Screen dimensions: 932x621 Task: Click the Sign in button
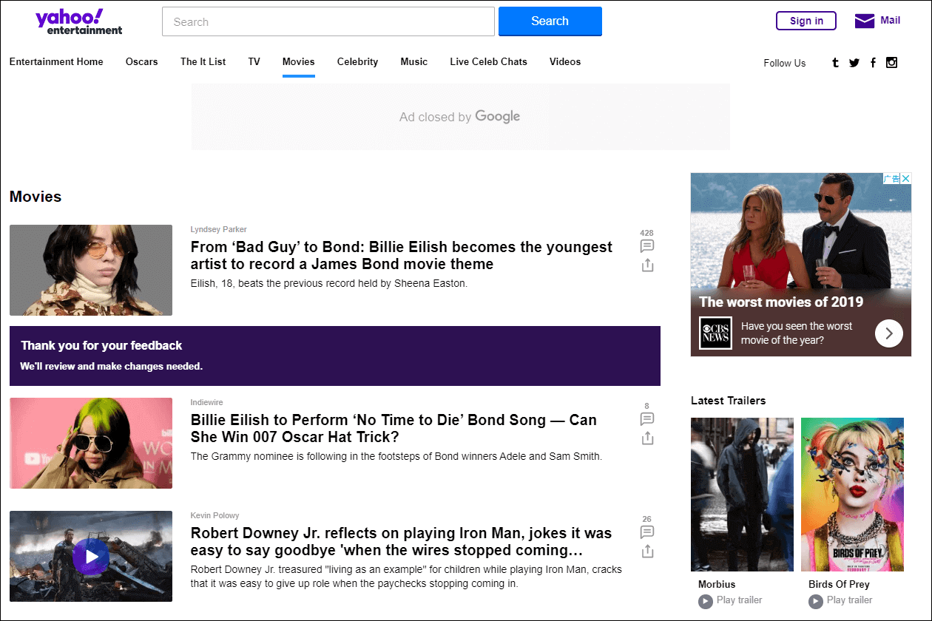click(x=806, y=21)
